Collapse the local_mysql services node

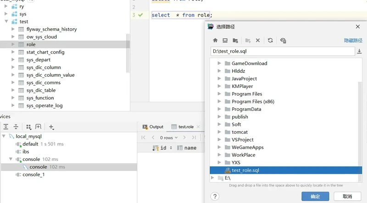point(4,137)
